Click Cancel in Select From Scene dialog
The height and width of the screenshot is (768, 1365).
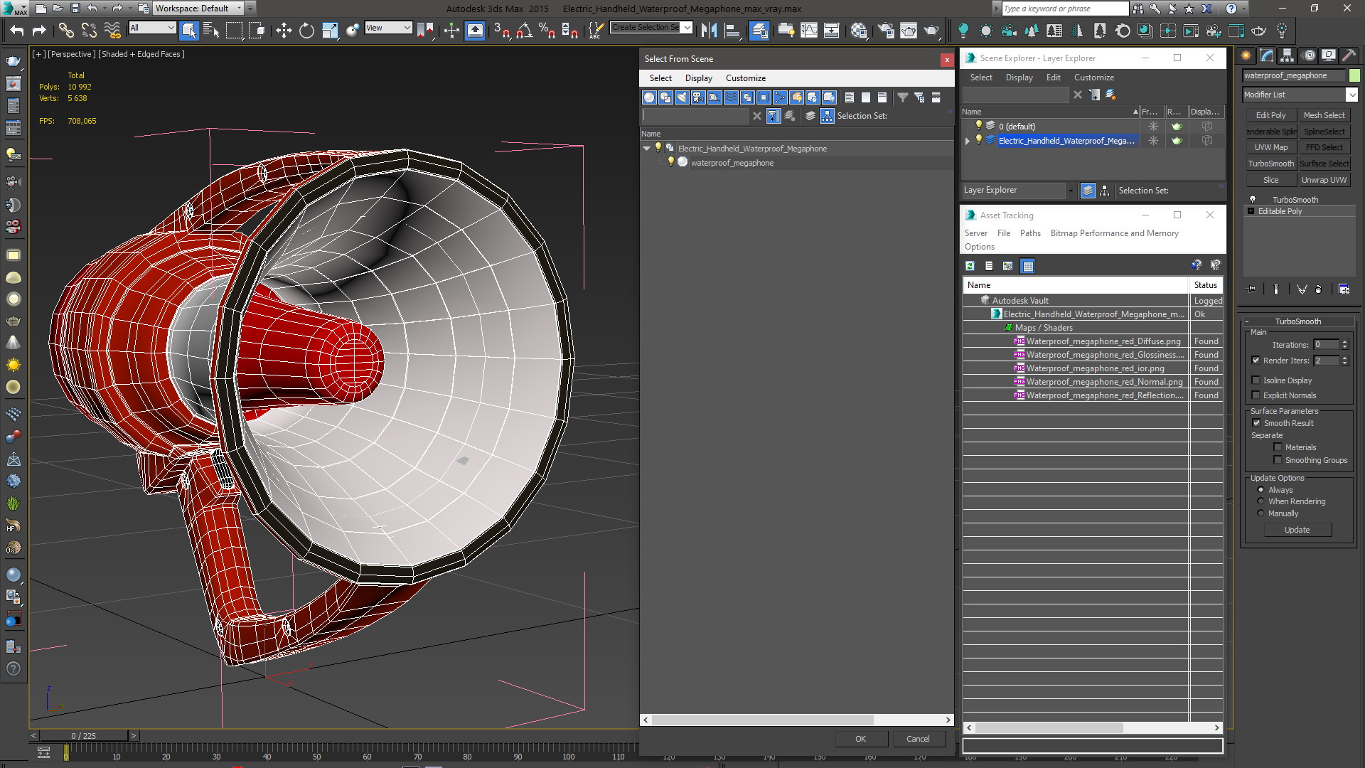tap(918, 739)
